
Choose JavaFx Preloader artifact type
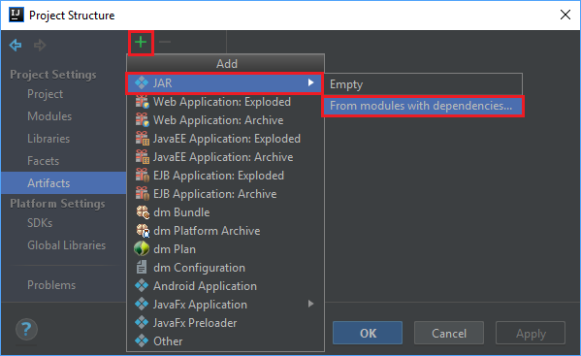click(x=225, y=323)
